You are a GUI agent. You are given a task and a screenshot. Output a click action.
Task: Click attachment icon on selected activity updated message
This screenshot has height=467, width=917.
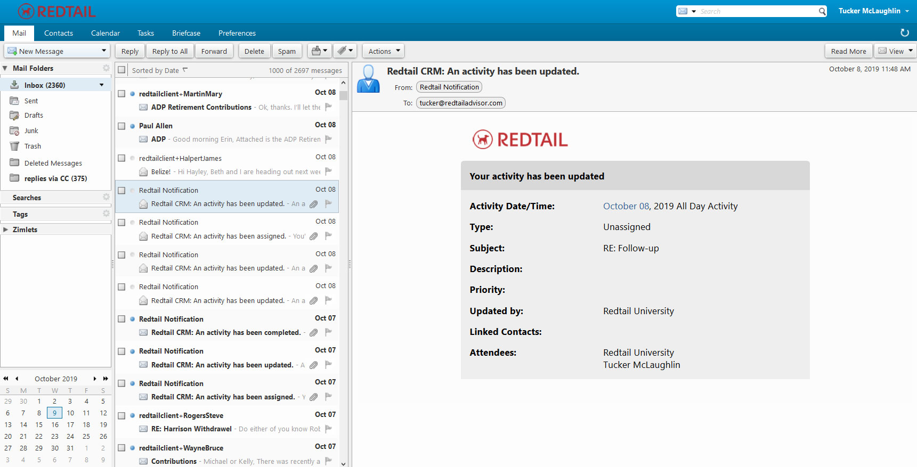tap(314, 204)
